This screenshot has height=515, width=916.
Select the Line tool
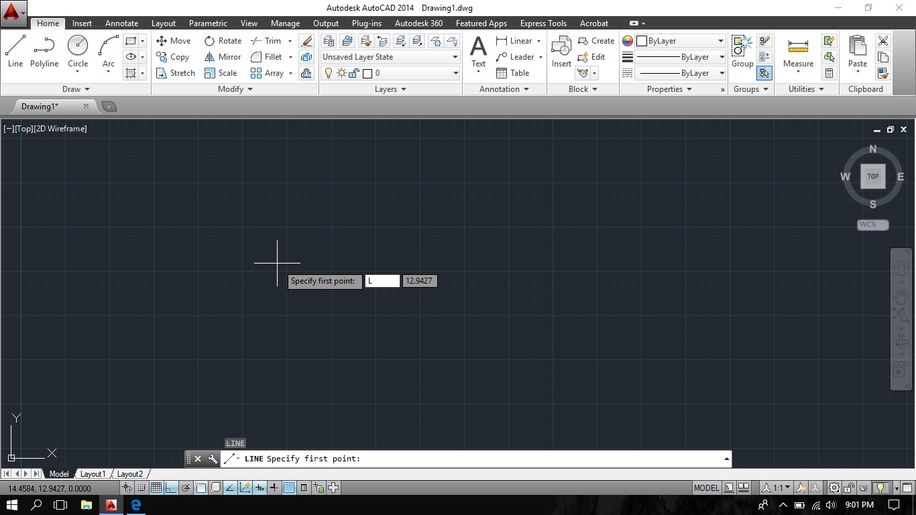click(x=15, y=50)
